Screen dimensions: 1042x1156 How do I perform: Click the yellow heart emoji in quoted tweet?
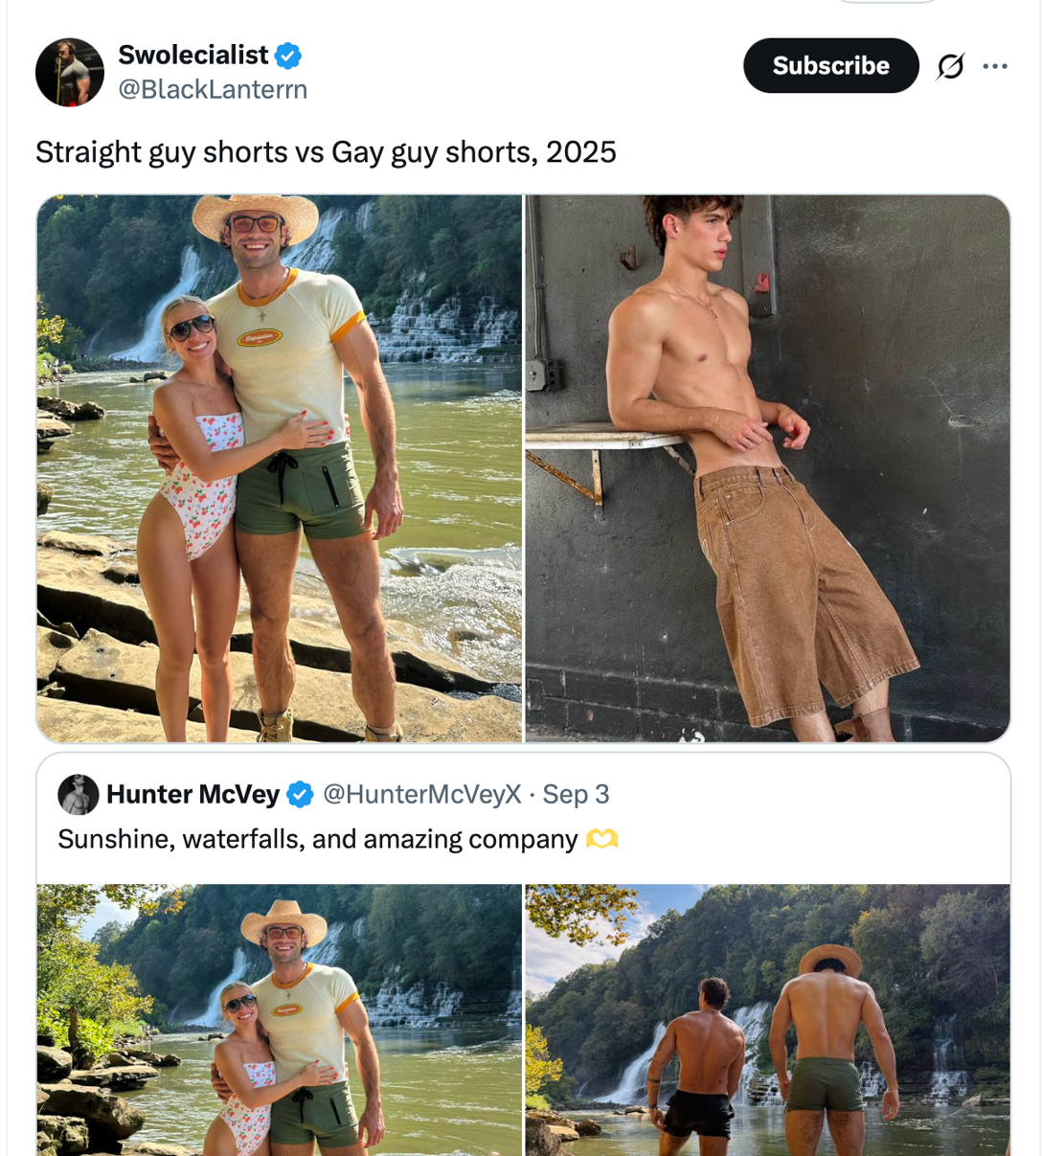click(601, 840)
